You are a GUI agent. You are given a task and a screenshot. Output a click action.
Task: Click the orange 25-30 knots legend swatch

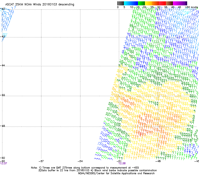pyautogui.click(x=155, y=3)
